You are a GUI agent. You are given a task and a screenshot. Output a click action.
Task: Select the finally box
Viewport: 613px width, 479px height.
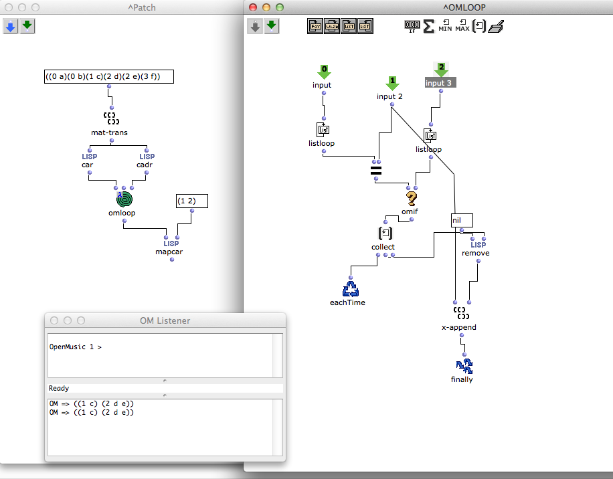click(x=464, y=367)
